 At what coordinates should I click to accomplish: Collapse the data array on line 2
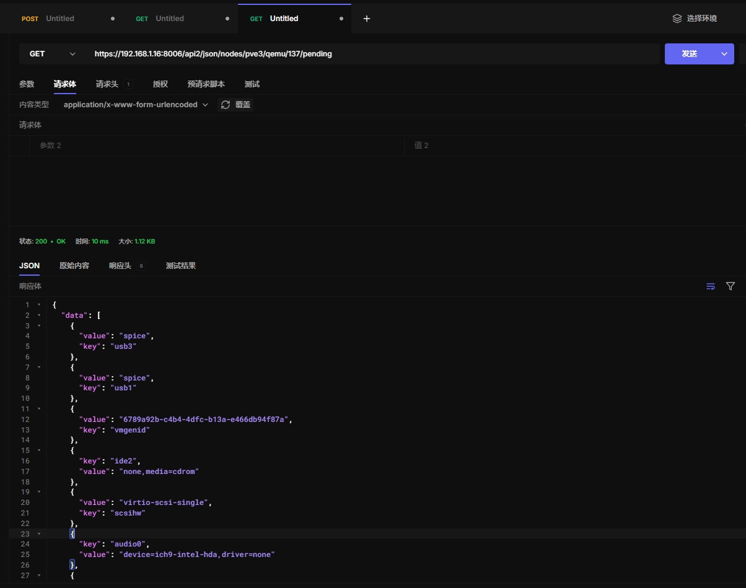[40, 315]
